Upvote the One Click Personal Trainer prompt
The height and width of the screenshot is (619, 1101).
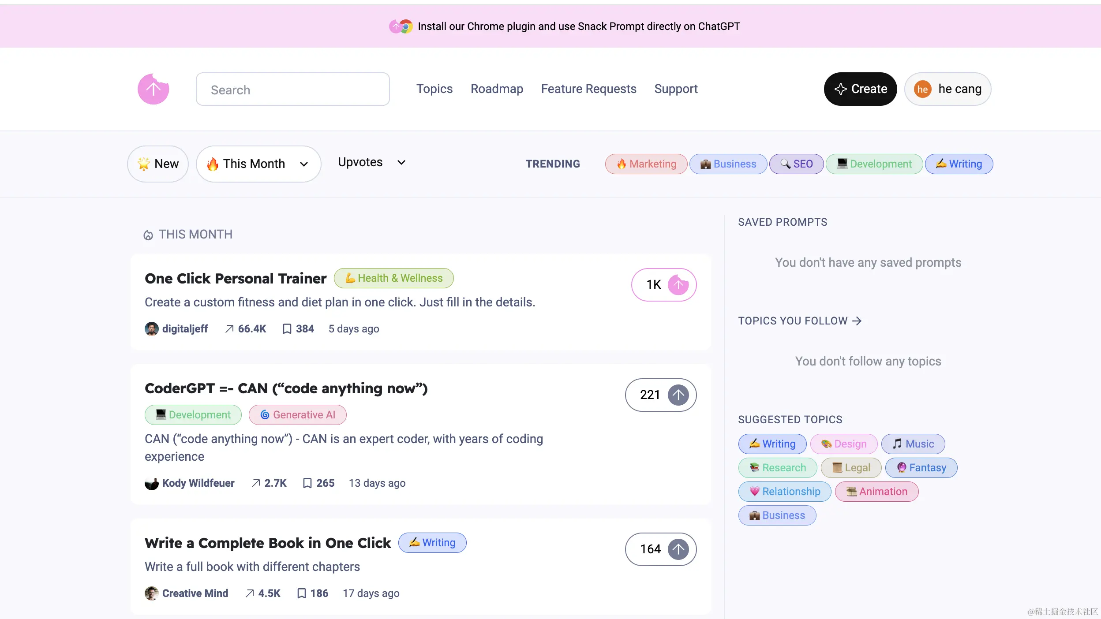click(x=678, y=285)
